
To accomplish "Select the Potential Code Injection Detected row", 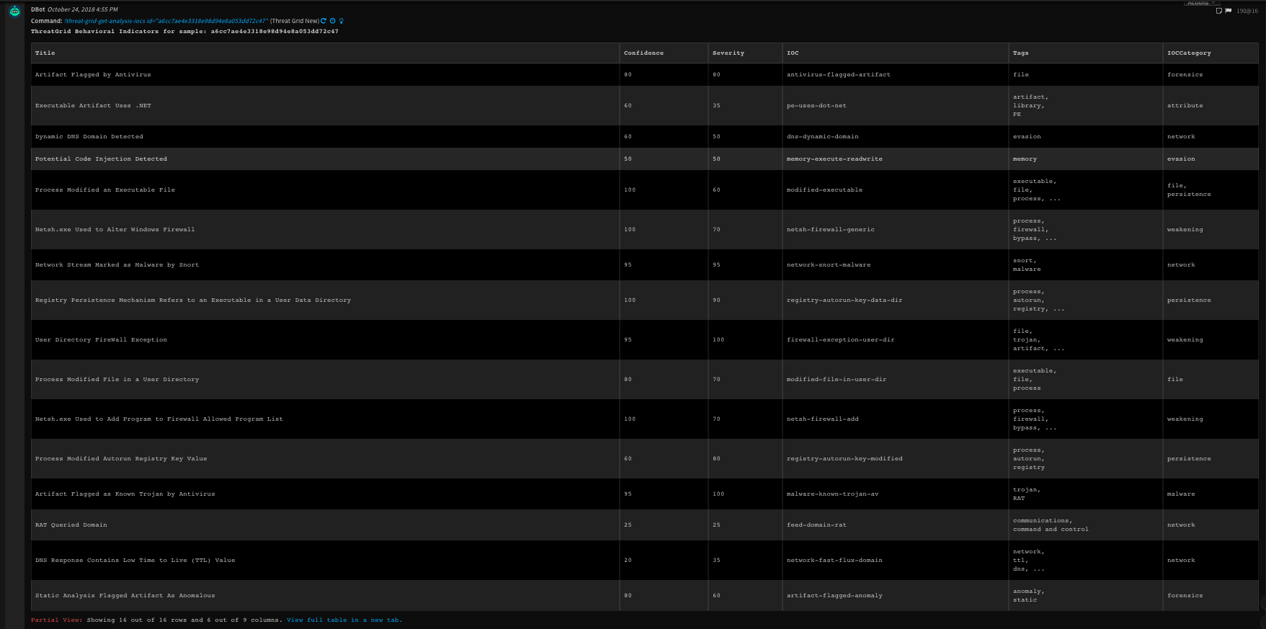I will tap(101, 159).
